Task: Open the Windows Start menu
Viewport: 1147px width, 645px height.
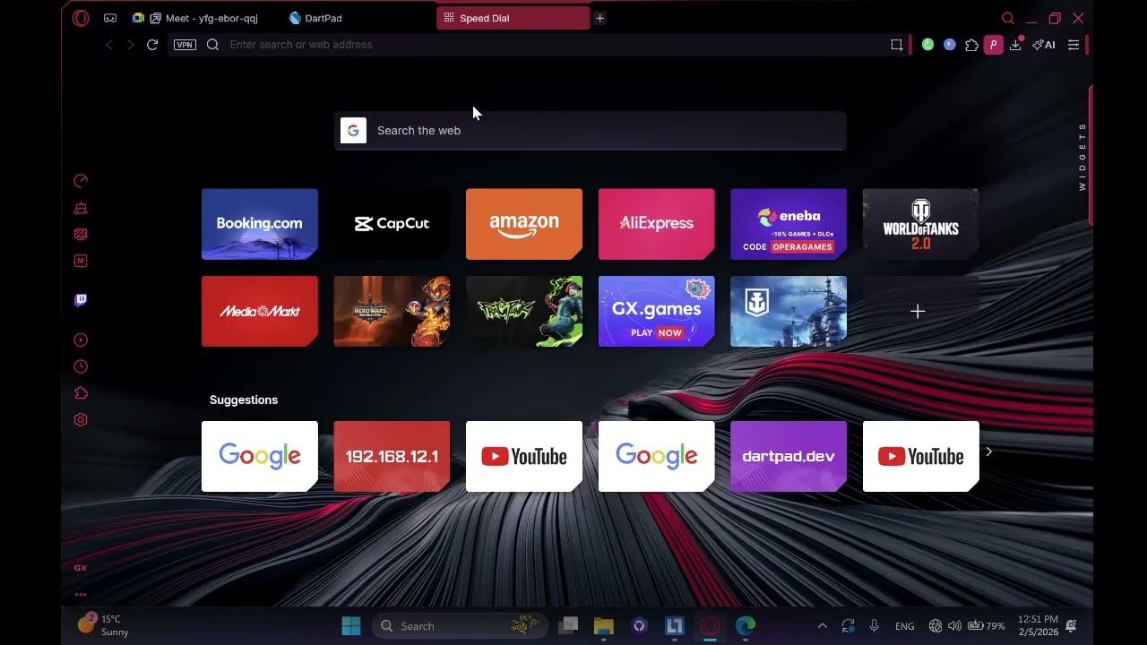Action: click(x=351, y=626)
